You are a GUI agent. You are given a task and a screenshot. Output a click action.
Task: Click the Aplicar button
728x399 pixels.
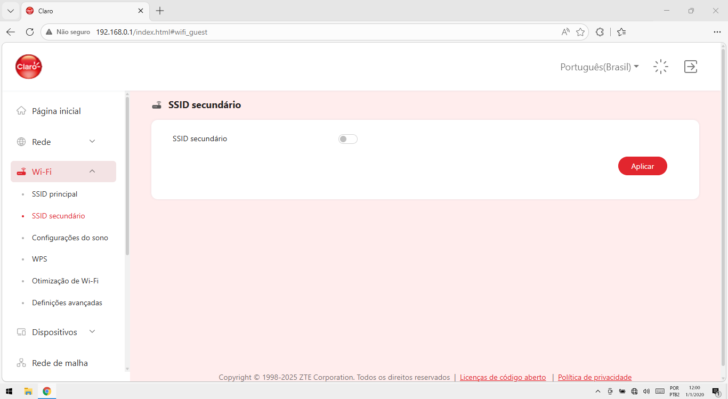[643, 166]
